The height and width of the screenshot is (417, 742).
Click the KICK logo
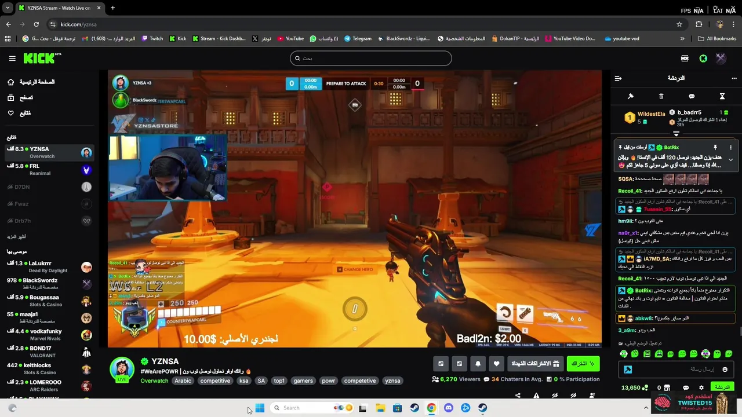(x=42, y=58)
